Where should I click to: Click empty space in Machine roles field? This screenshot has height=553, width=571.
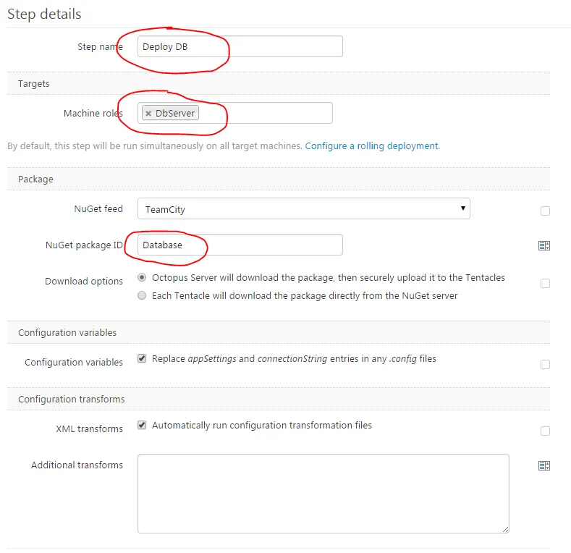click(x=275, y=113)
